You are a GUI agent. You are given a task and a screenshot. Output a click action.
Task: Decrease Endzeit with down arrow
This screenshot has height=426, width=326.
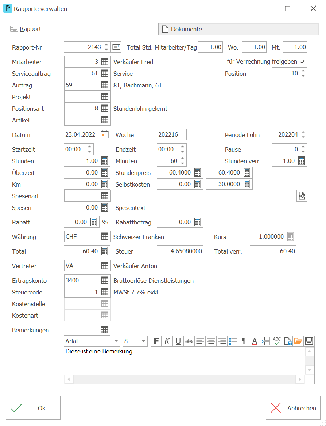[182, 152]
